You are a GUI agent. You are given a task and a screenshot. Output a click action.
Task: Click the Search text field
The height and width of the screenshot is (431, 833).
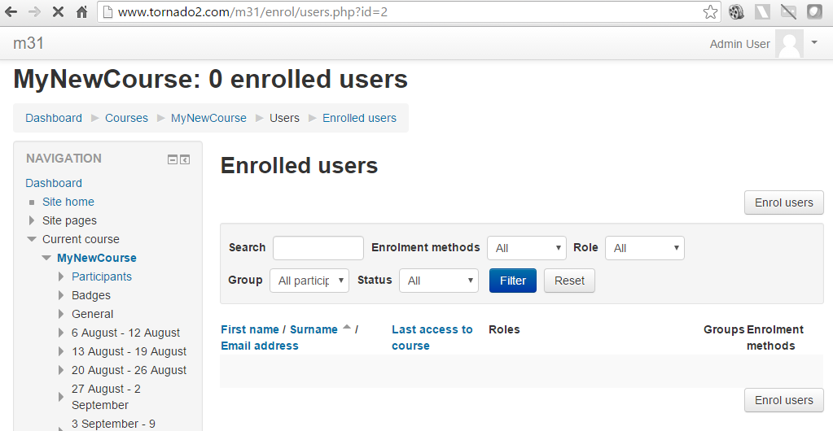point(318,248)
